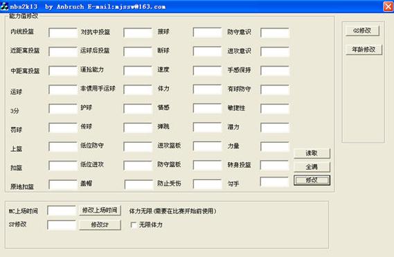Click the input box next to the 体力 label
Image resolution: width=394 pixels, height=257 pixels.
(207, 89)
